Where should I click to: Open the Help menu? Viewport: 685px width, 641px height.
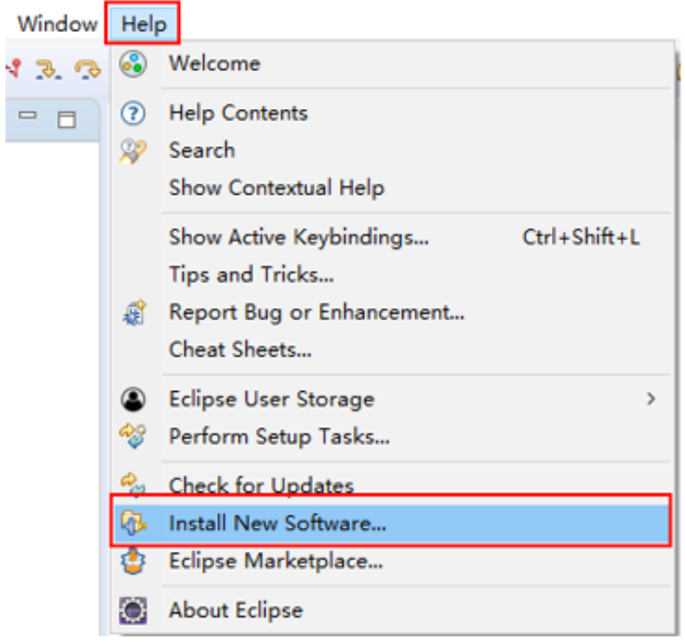144,23
